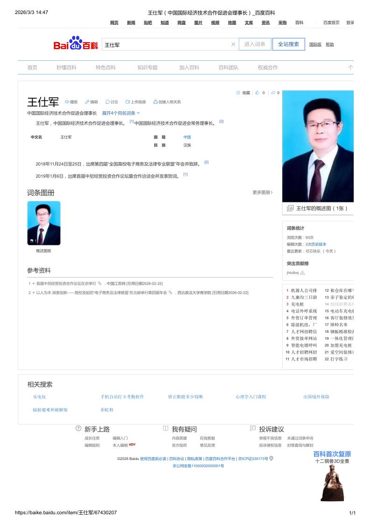Click the 编辑 pencil icon

click(x=87, y=102)
